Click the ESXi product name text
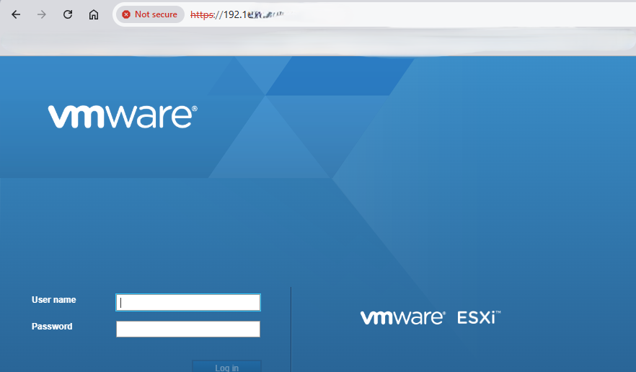Image resolution: width=636 pixels, height=372 pixels. (475, 318)
